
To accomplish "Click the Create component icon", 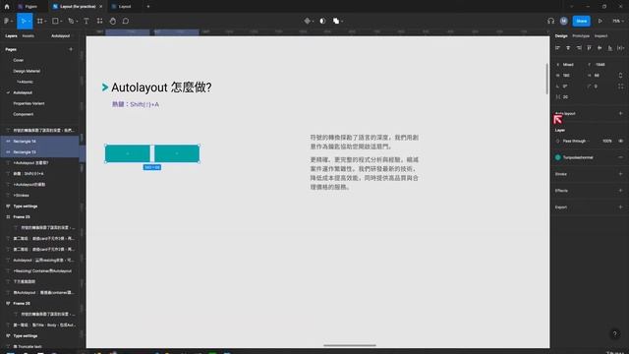I will pyautogui.click(x=308, y=21).
